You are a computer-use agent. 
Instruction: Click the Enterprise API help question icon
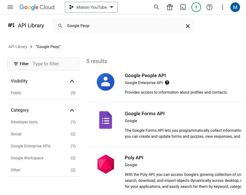167,82
